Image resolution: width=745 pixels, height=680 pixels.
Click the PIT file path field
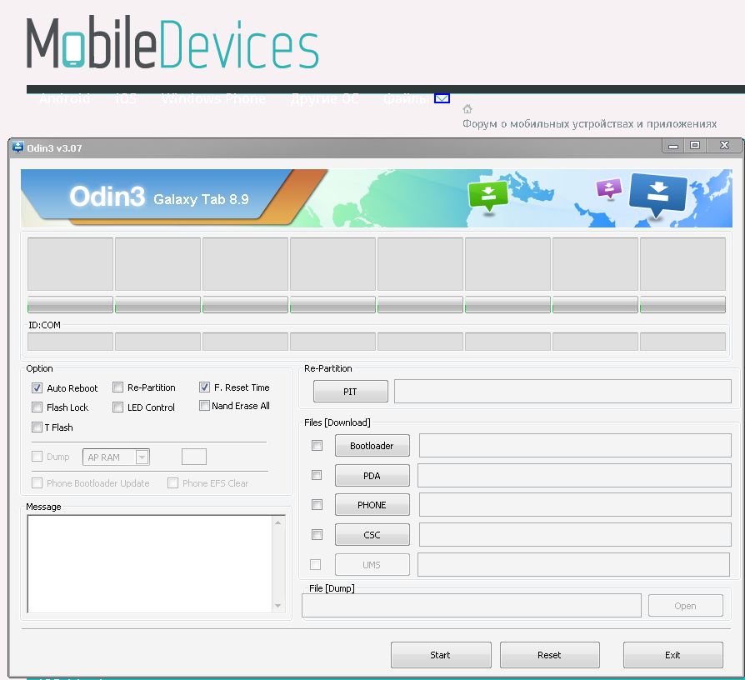562,391
